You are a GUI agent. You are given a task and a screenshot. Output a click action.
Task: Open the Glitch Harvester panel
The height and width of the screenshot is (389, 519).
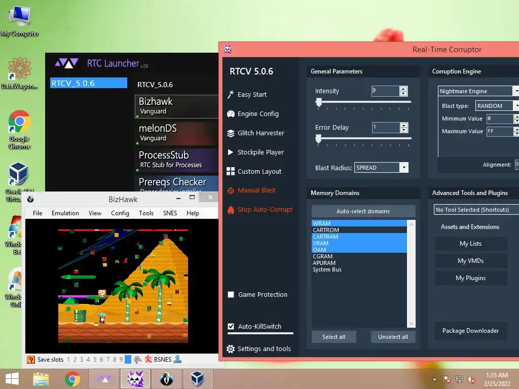coord(255,133)
